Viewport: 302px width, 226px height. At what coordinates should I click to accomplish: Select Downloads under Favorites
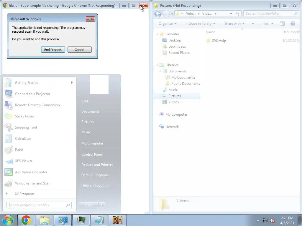click(x=177, y=46)
